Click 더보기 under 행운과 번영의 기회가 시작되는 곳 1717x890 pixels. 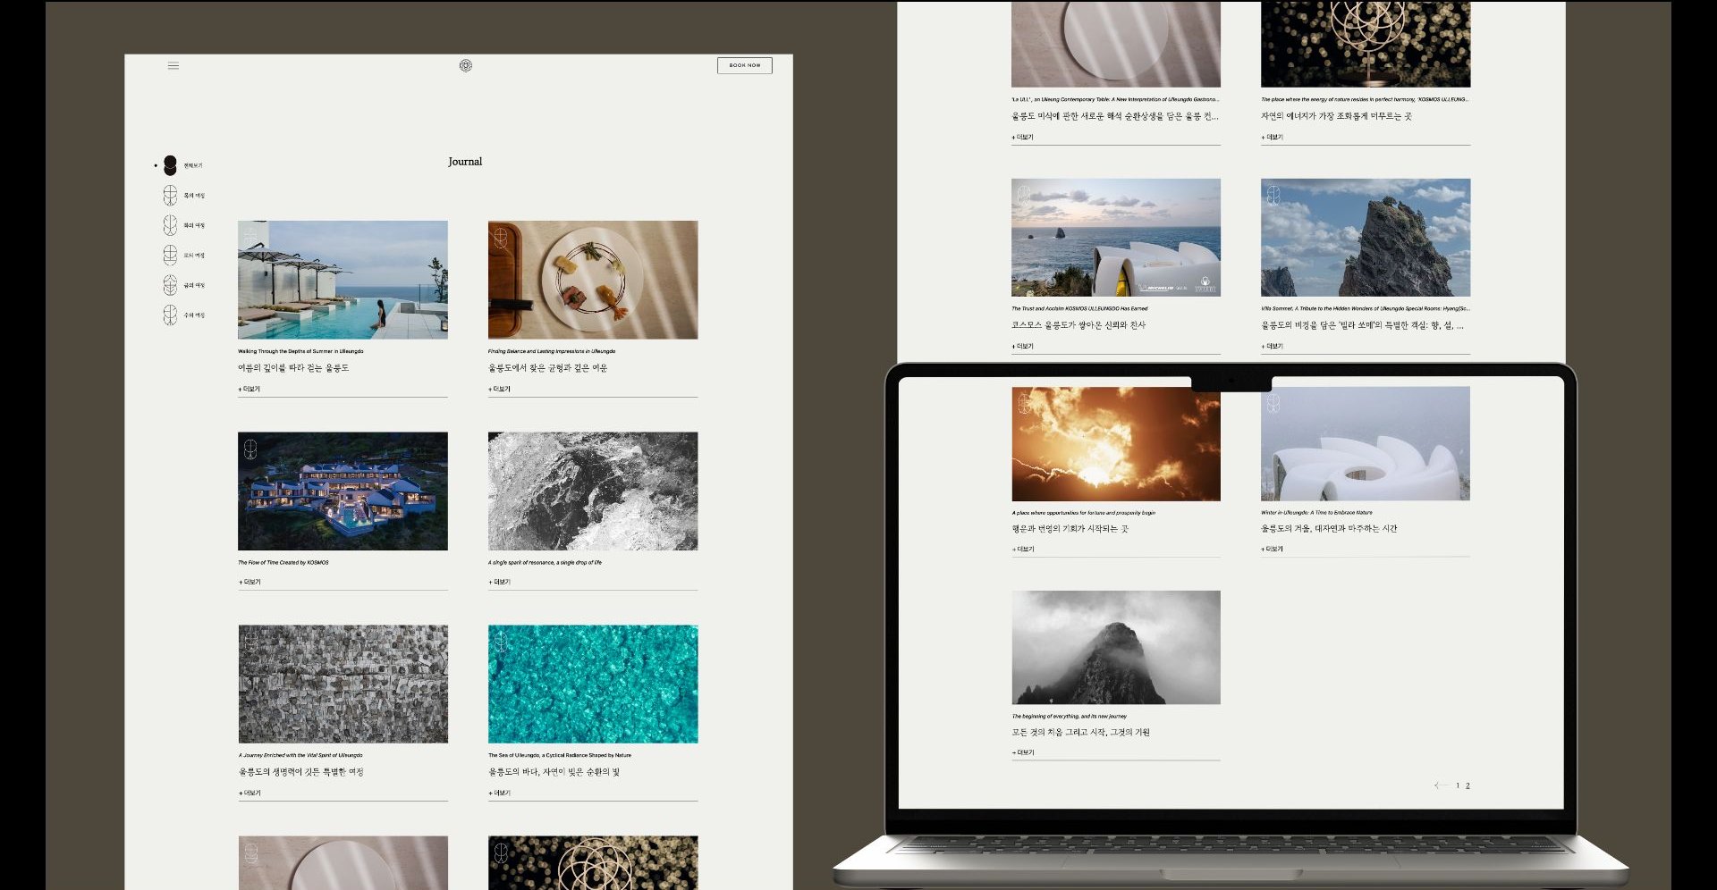1023,549
